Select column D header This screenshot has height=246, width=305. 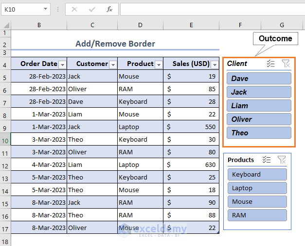(x=140, y=25)
